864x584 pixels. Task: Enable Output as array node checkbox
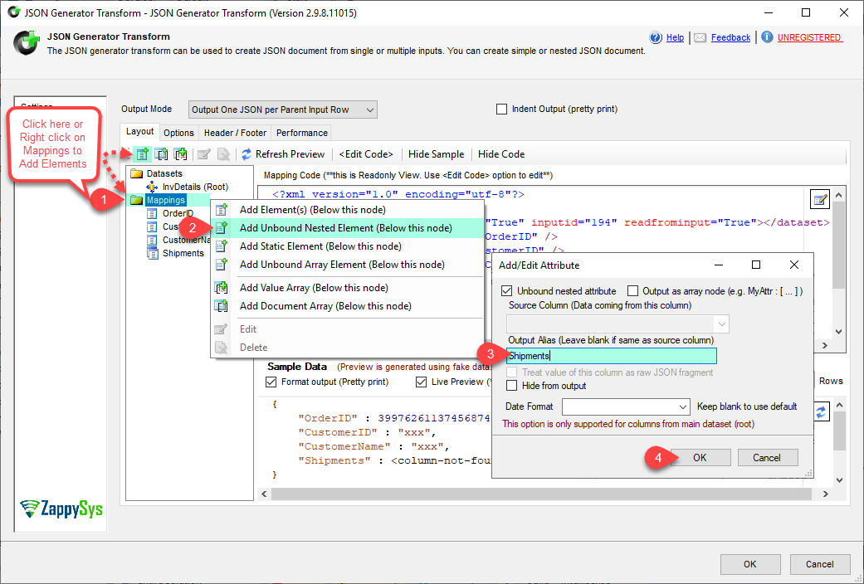633,291
